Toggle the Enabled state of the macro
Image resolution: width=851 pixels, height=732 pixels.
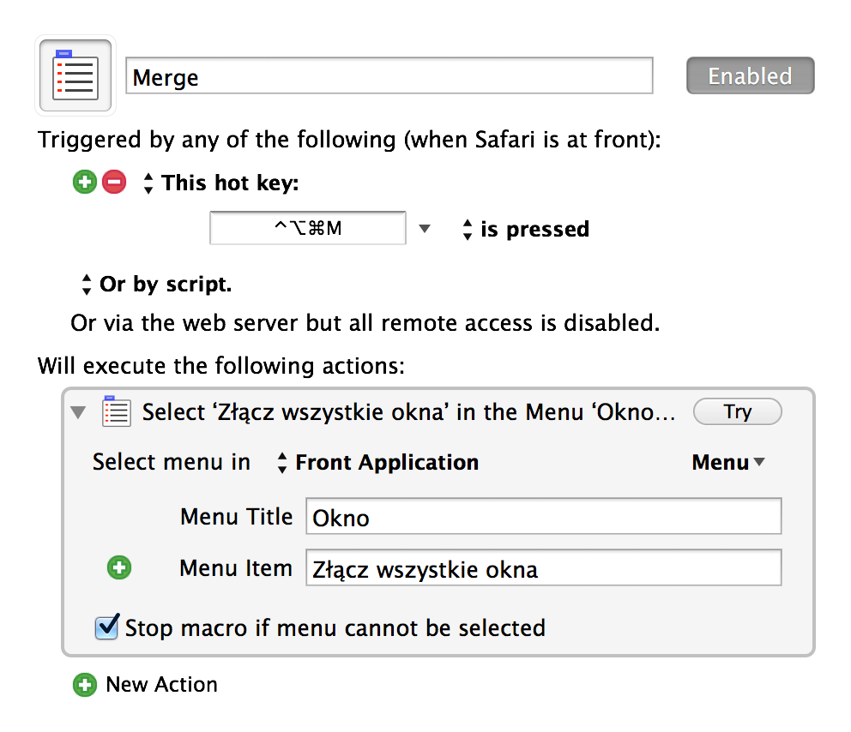[x=750, y=75]
